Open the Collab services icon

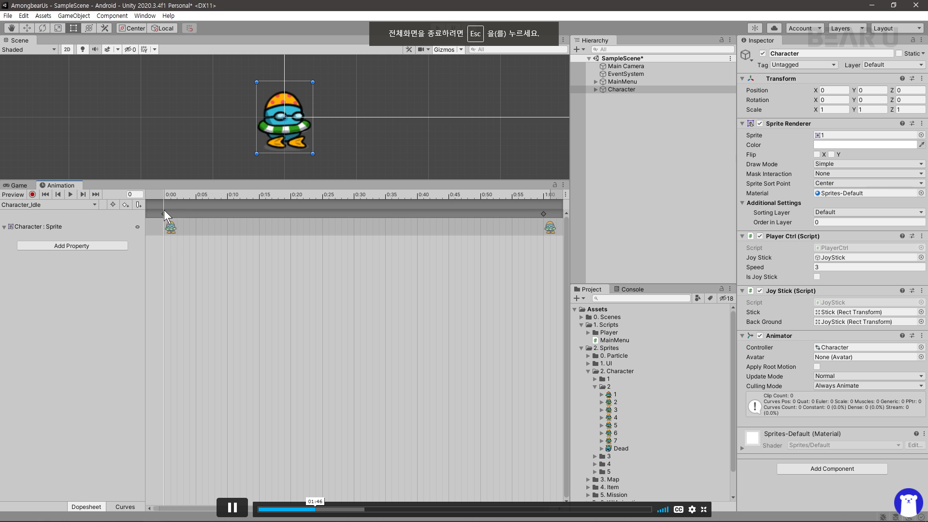pos(755,28)
